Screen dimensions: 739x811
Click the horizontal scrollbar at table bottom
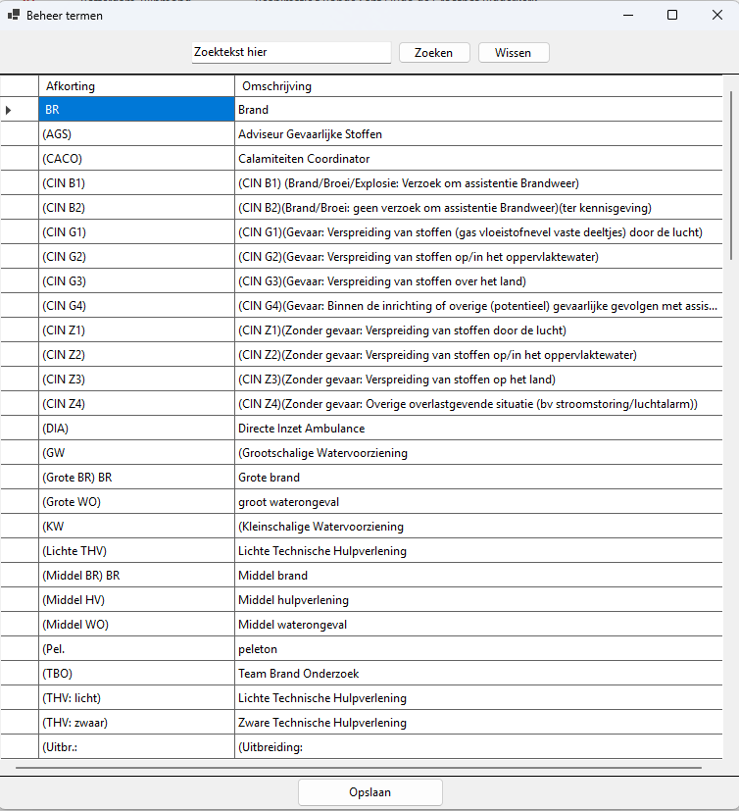(x=359, y=768)
